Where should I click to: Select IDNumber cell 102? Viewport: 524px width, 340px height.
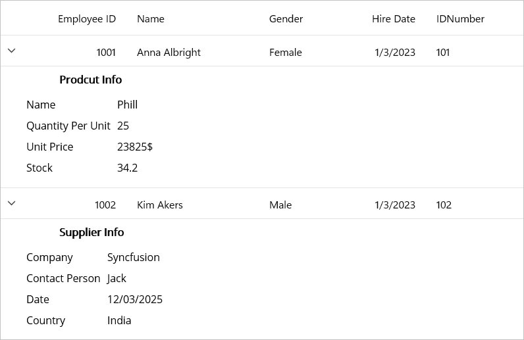444,205
